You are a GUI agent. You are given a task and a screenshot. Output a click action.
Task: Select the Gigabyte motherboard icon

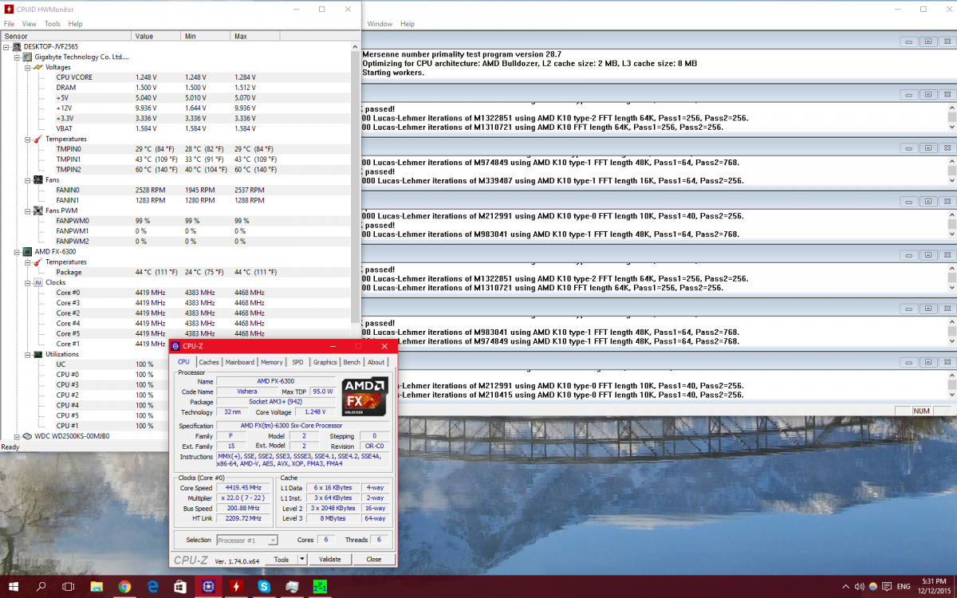[x=28, y=57]
